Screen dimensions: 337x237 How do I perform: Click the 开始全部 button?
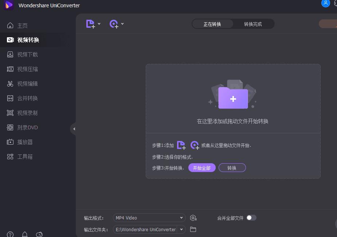202,168
